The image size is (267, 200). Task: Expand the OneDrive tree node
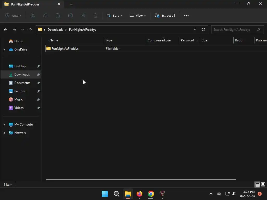click(4, 49)
